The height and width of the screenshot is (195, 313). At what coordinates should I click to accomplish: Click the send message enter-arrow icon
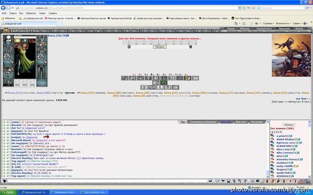point(210,181)
